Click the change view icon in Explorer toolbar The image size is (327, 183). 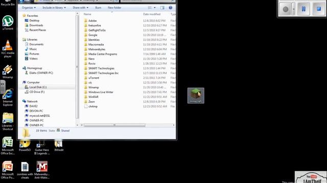pyautogui.click(x=150, y=8)
